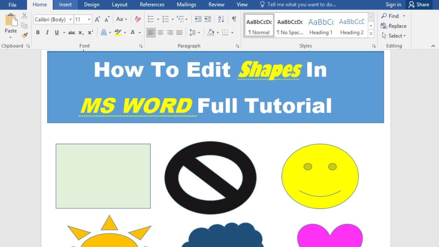Align text left
Image resolution: width=439 pixels, height=247 pixels.
[151, 33]
